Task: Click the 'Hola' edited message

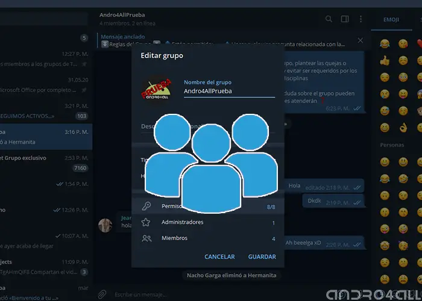Action: (x=324, y=186)
